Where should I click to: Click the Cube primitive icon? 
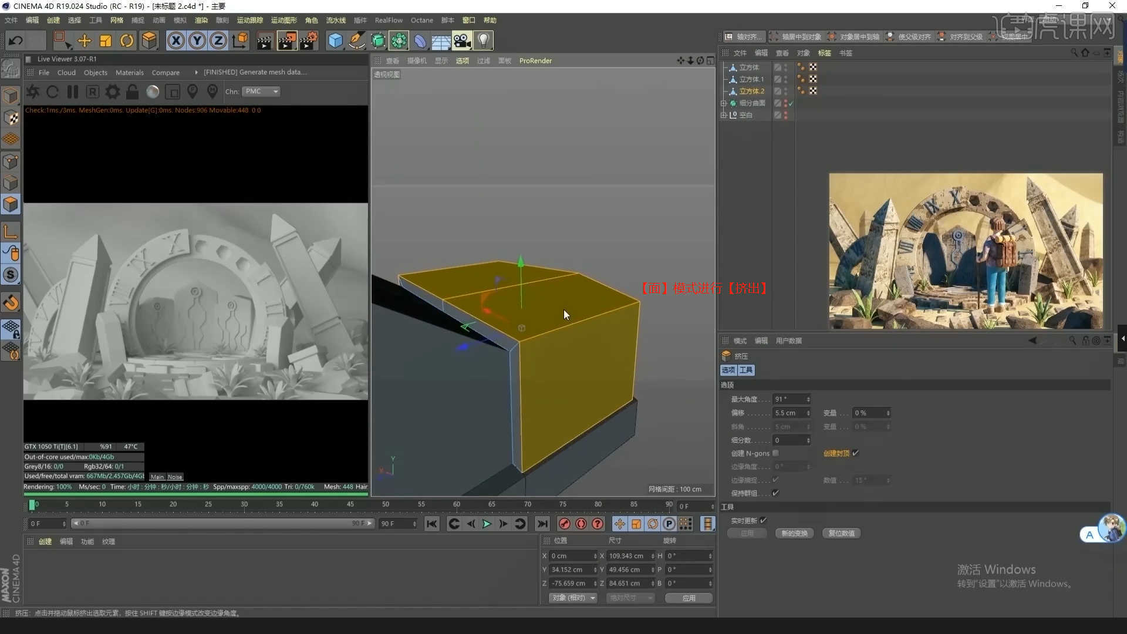[335, 41]
